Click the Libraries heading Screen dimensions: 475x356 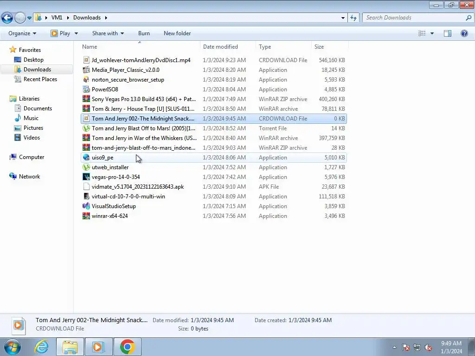(x=24, y=99)
